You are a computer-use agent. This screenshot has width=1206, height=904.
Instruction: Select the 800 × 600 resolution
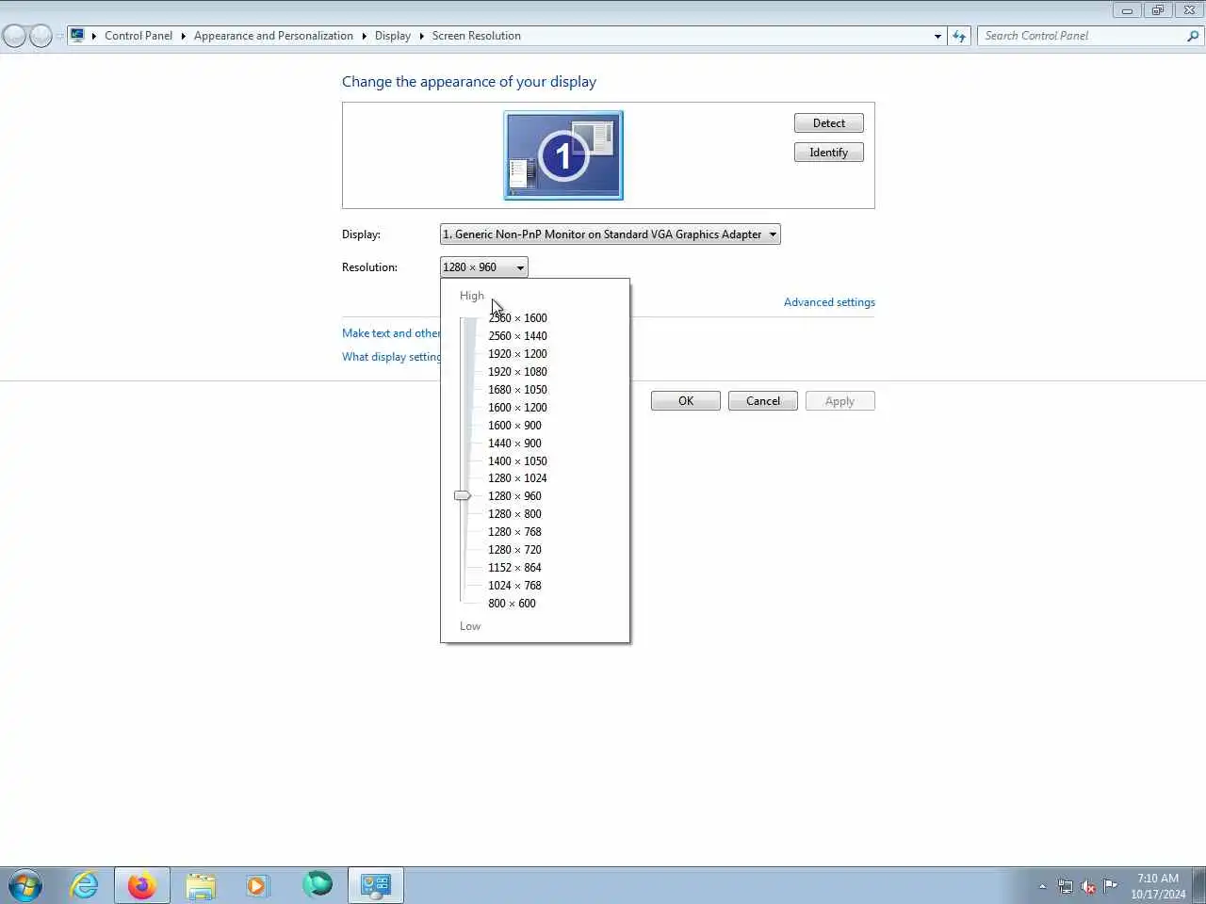pyautogui.click(x=512, y=604)
